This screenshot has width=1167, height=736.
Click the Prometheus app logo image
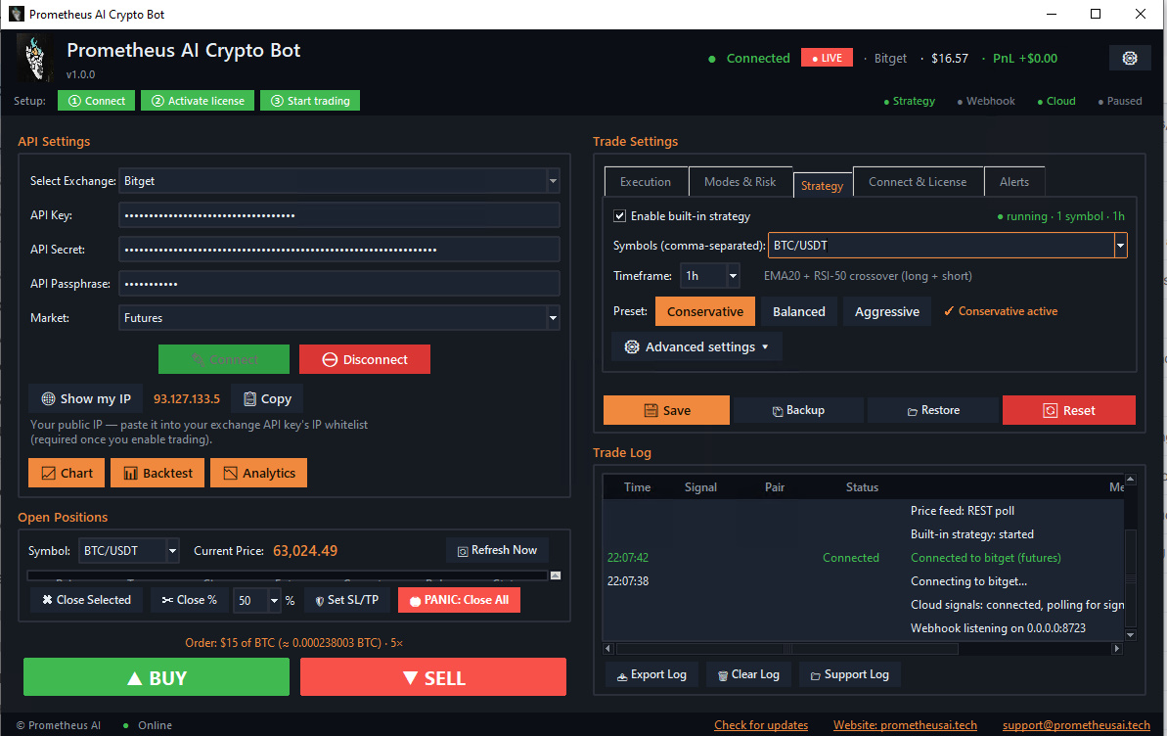point(35,58)
